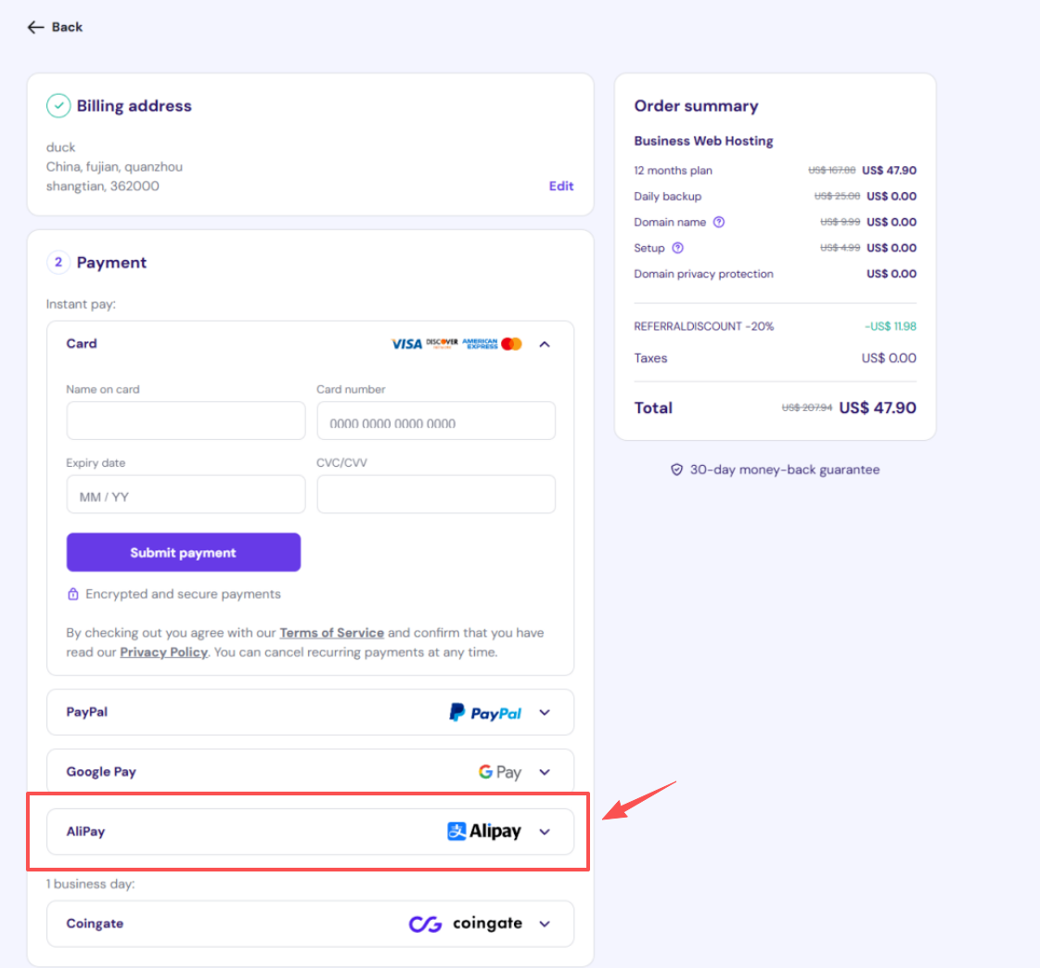Click the Encrypted and secure payments text

[x=183, y=594]
